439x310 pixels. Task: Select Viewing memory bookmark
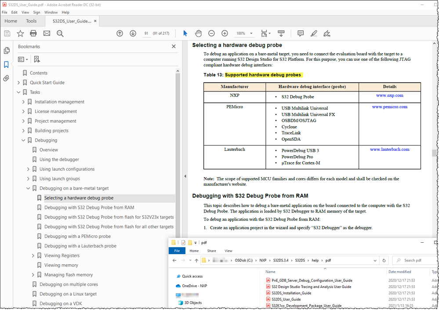coord(61,265)
